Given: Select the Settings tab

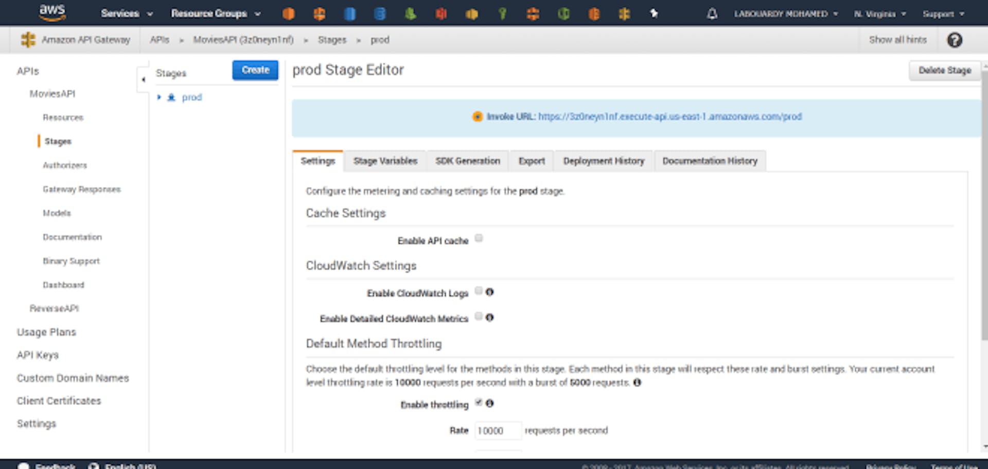Looking at the screenshot, I should click(318, 161).
